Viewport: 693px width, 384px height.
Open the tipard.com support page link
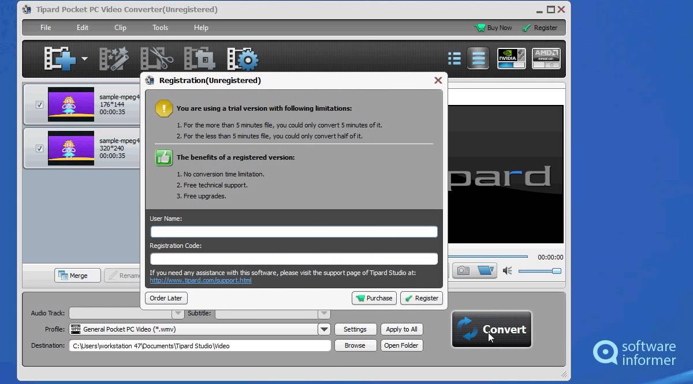pyautogui.click(x=200, y=281)
